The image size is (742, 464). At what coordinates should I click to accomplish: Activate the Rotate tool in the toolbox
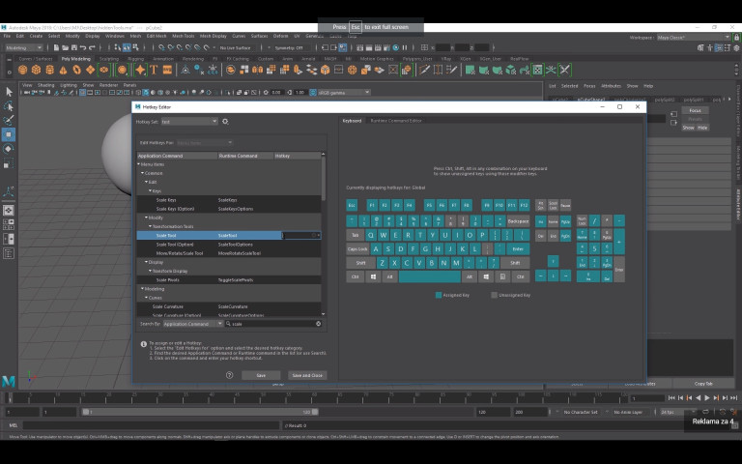click(9, 149)
